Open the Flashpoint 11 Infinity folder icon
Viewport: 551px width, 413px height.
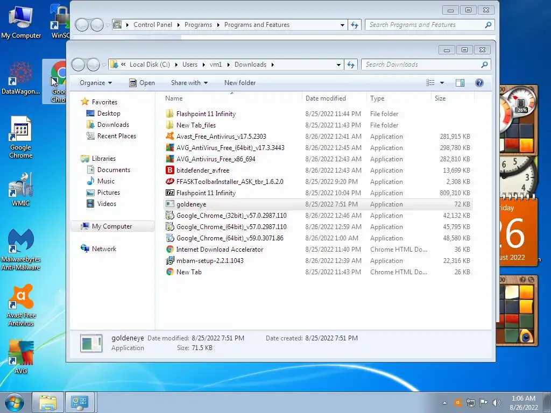click(x=169, y=114)
